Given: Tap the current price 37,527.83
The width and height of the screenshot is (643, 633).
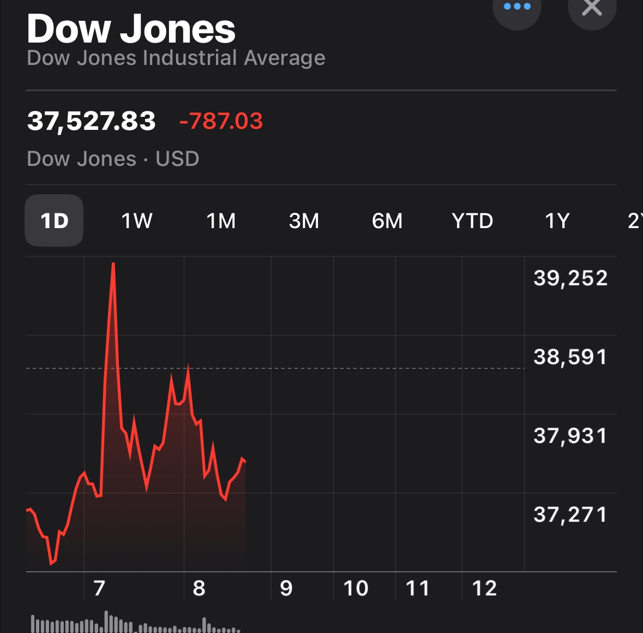Looking at the screenshot, I should click(91, 121).
